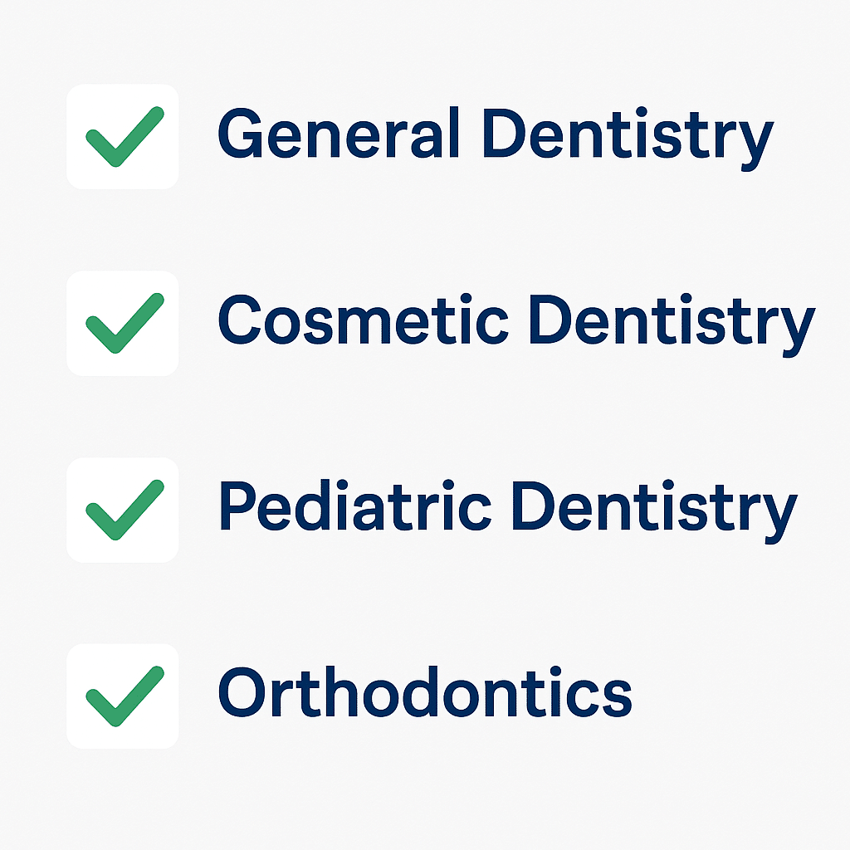Image resolution: width=850 pixels, height=850 pixels.
Task: Click the green checkmark beside General Dentistry
Action: (125, 136)
